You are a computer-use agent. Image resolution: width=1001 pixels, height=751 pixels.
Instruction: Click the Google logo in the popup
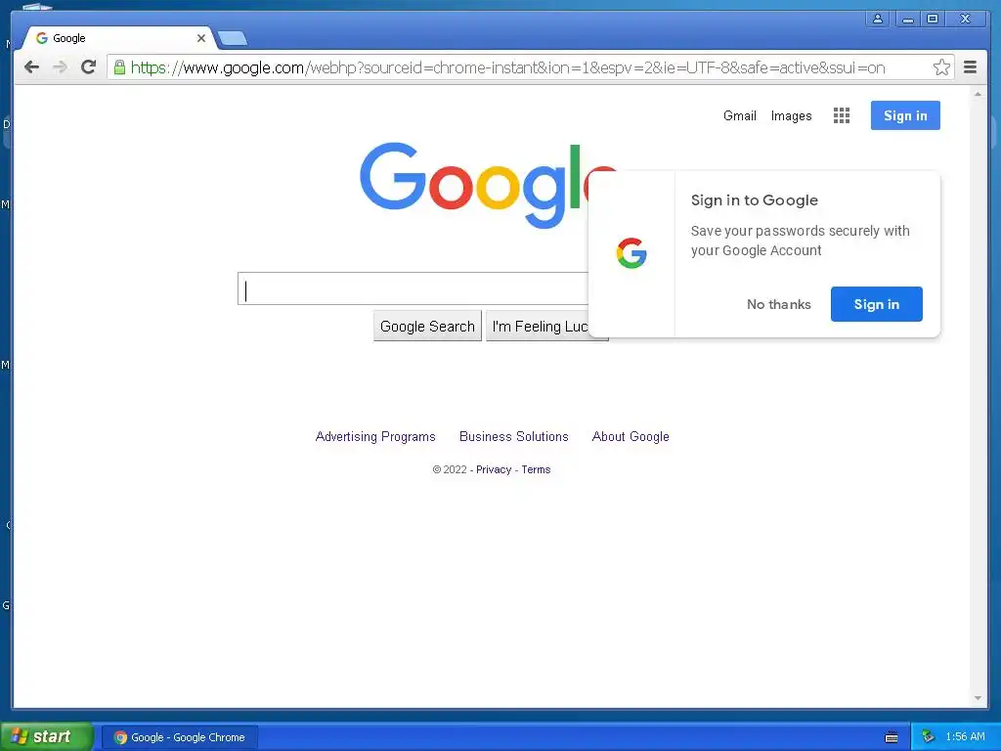tap(631, 253)
